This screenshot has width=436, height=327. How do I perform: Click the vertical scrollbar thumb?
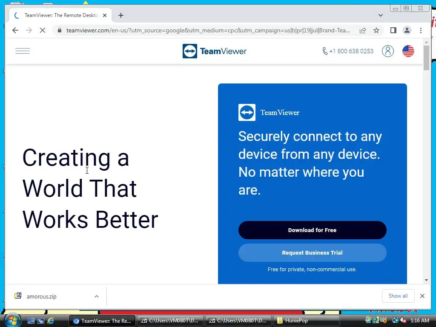pyautogui.click(x=426, y=58)
